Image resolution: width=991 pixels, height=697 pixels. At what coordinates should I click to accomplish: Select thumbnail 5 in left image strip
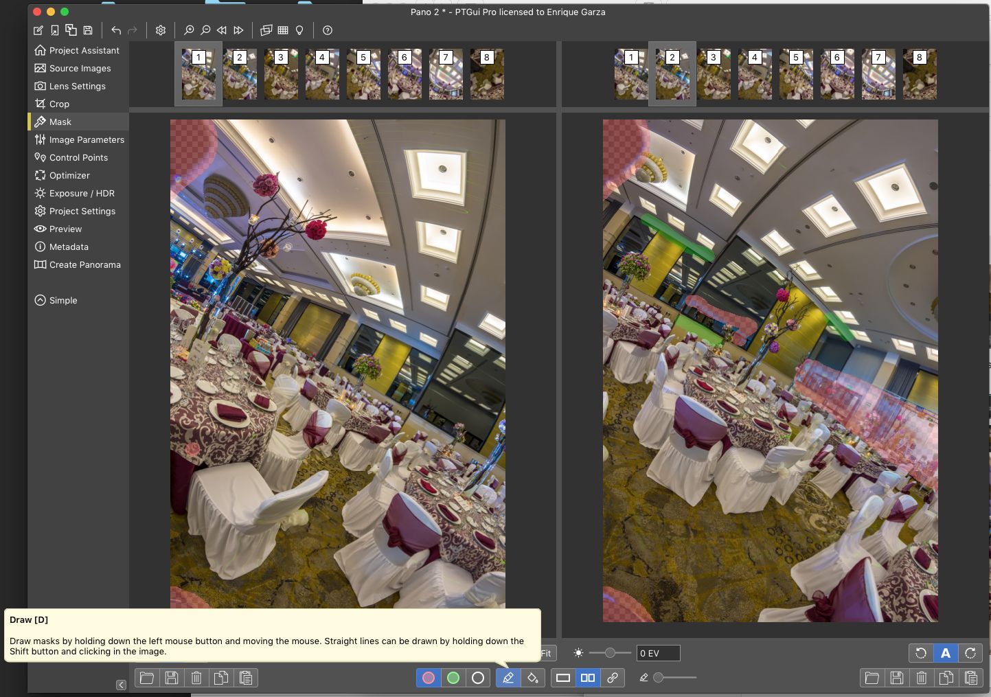[363, 74]
